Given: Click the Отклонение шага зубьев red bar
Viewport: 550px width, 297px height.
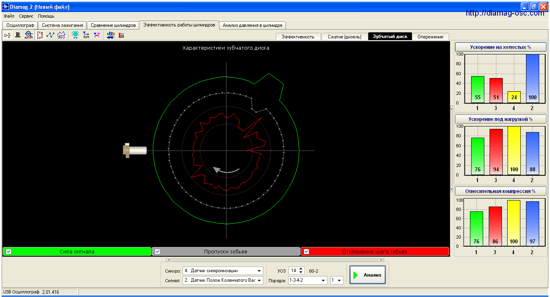Looking at the screenshot, I should pos(375,251).
